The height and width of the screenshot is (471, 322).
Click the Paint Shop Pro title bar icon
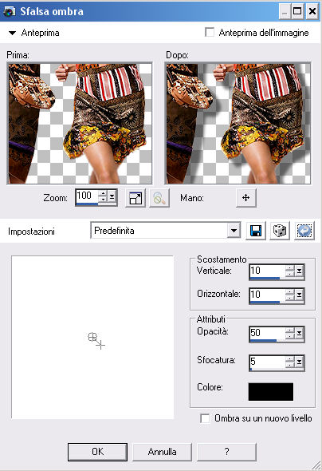point(9,11)
